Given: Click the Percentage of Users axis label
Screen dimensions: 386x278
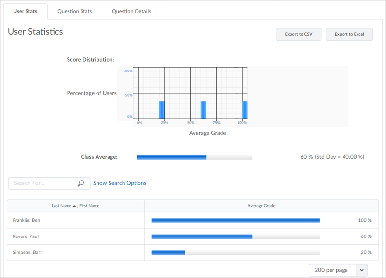Looking at the screenshot, I should coord(92,93).
